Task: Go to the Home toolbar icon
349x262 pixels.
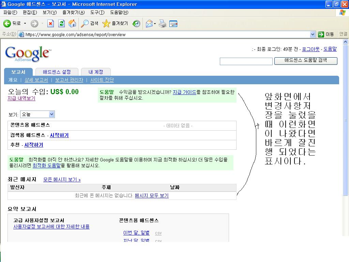Action: pos(72,24)
